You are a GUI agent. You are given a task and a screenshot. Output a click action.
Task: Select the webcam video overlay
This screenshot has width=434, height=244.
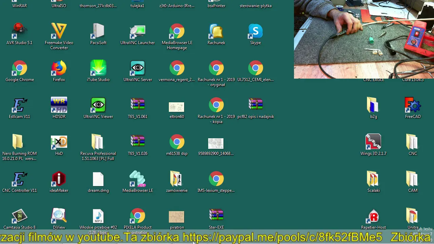364,39
